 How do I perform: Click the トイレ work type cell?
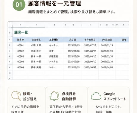tap(52, 68)
